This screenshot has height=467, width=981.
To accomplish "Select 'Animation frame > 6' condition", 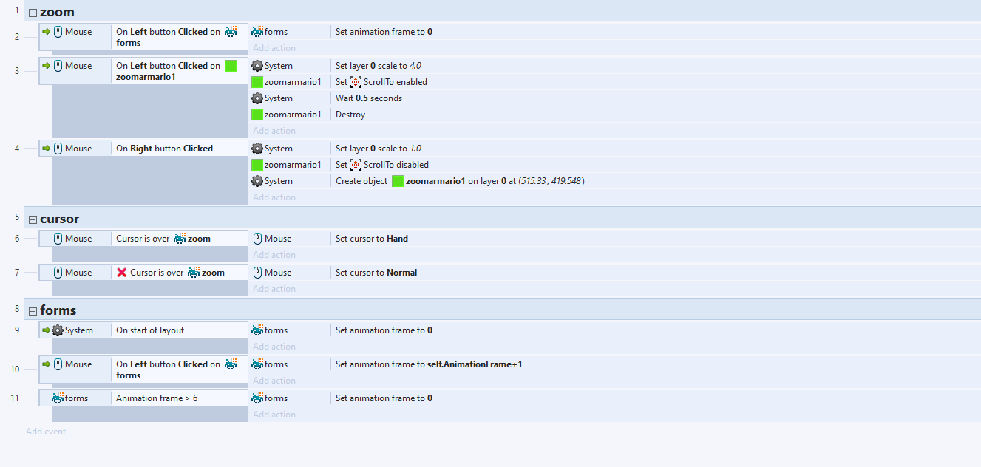I will point(157,398).
